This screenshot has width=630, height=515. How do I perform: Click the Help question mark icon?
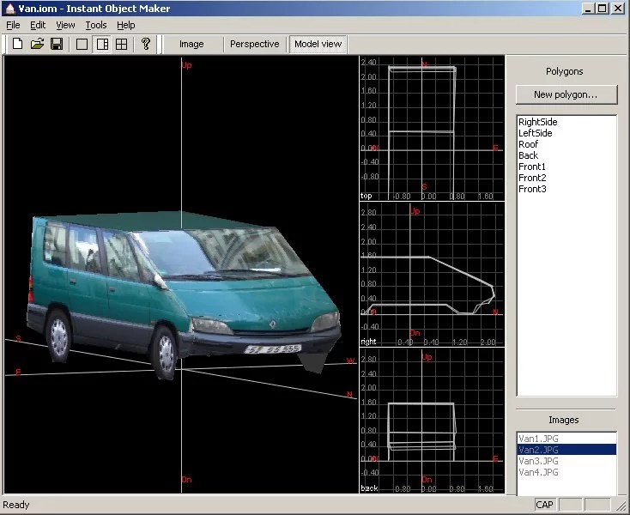click(146, 44)
